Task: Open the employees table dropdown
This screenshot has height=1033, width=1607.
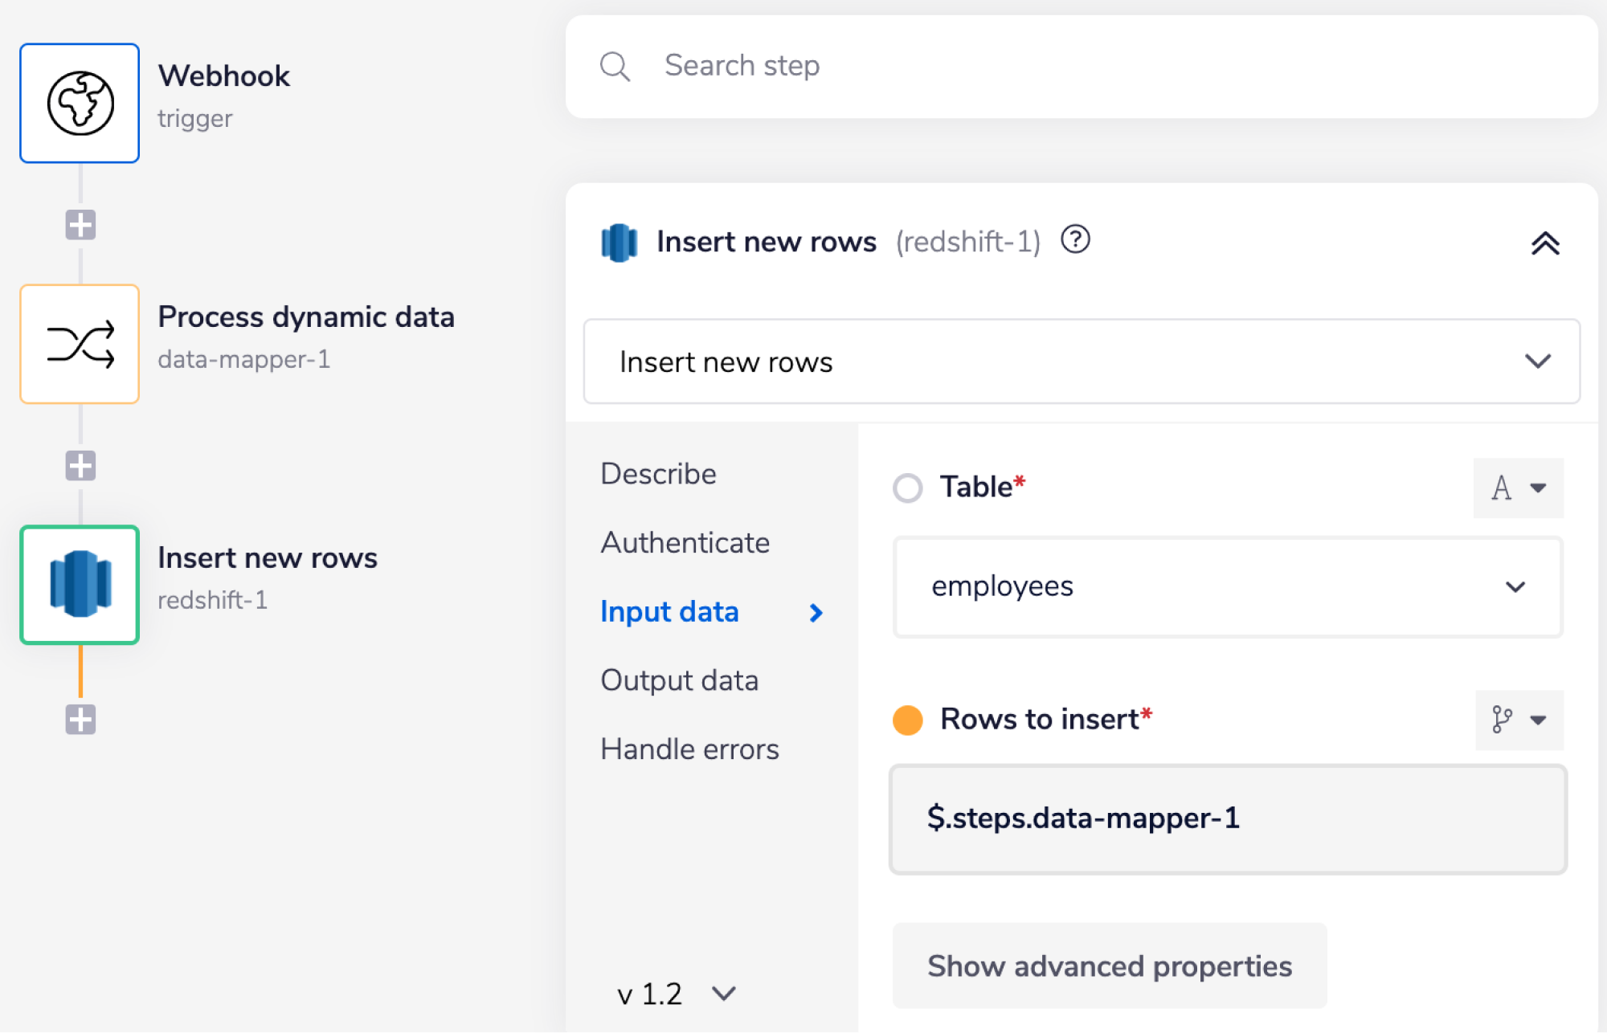Action: point(1514,586)
